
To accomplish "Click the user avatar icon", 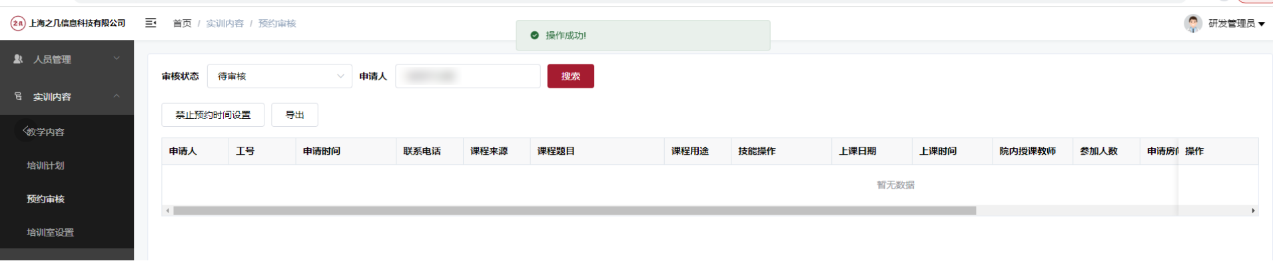I will 1192,23.
